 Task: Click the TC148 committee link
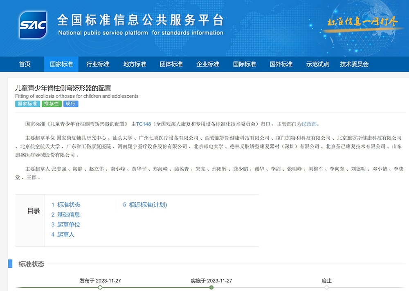coord(144,124)
